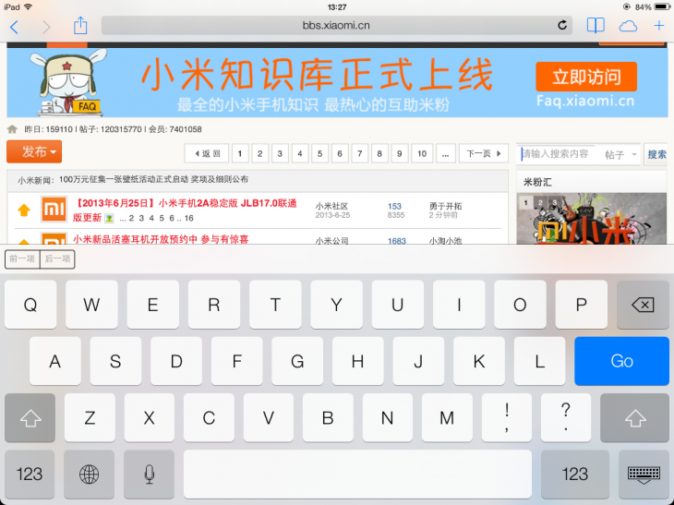Start dictation with the microphone key
674x505 pixels.
(x=150, y=474)
